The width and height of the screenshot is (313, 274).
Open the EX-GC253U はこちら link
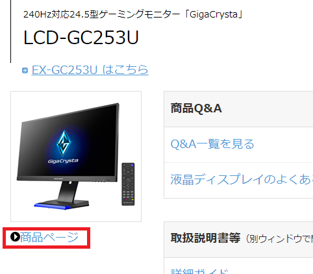click(90, 70)
